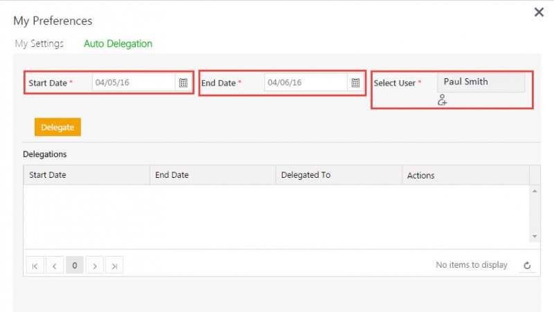Open the End Date calendar picker
The width and height of the screenshot is (554, 312).
coord(355,83)
